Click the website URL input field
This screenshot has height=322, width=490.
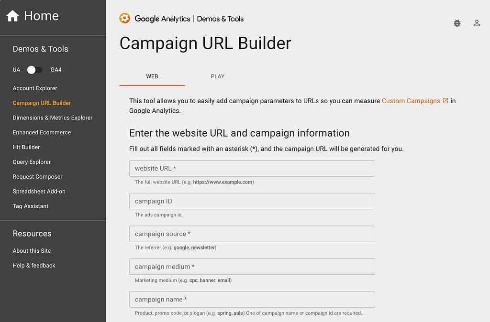[252, 168]
